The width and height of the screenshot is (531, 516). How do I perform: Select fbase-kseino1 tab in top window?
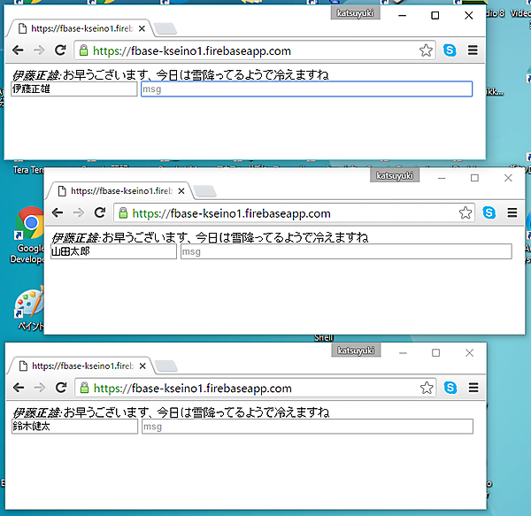coord(80,28)
